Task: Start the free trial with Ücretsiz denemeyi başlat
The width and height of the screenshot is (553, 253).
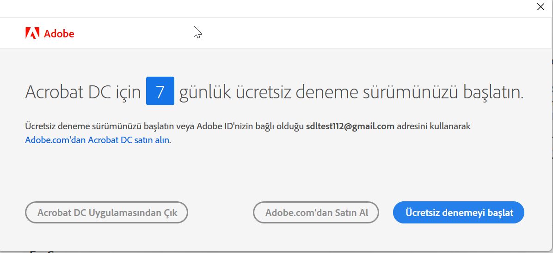Action: [x=459, y=212]
